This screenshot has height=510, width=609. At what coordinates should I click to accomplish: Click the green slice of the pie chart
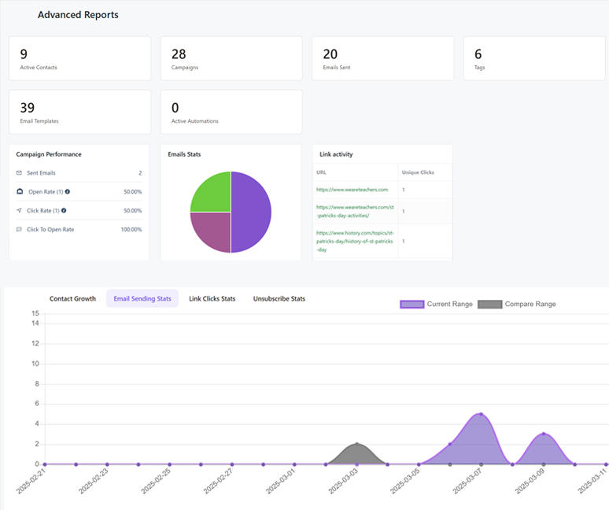pyautogui.click(x=211, y=194)
